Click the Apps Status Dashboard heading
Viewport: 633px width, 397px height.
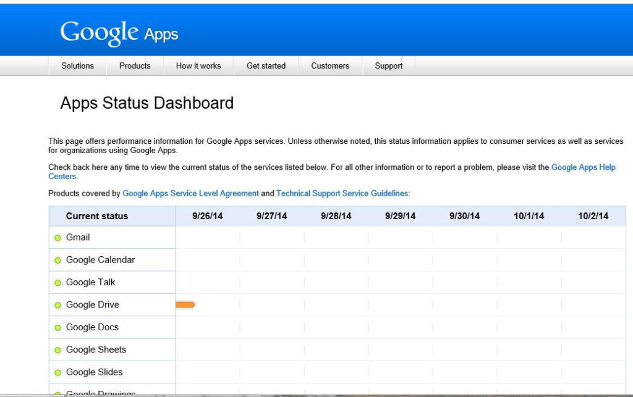147,103
